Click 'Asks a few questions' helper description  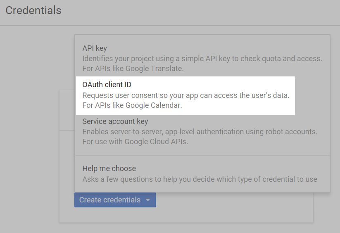coord(200,179)
